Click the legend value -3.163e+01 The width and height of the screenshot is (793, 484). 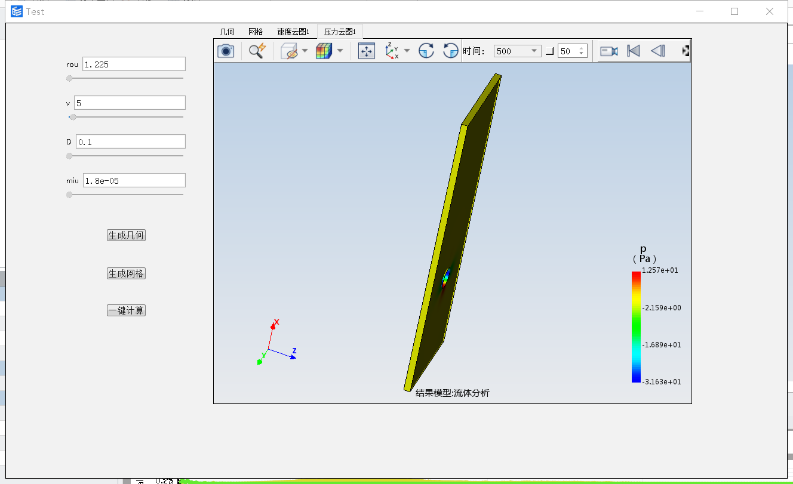[661, 382]
